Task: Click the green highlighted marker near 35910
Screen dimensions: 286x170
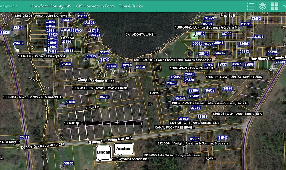Action: [x=194, y=36]
